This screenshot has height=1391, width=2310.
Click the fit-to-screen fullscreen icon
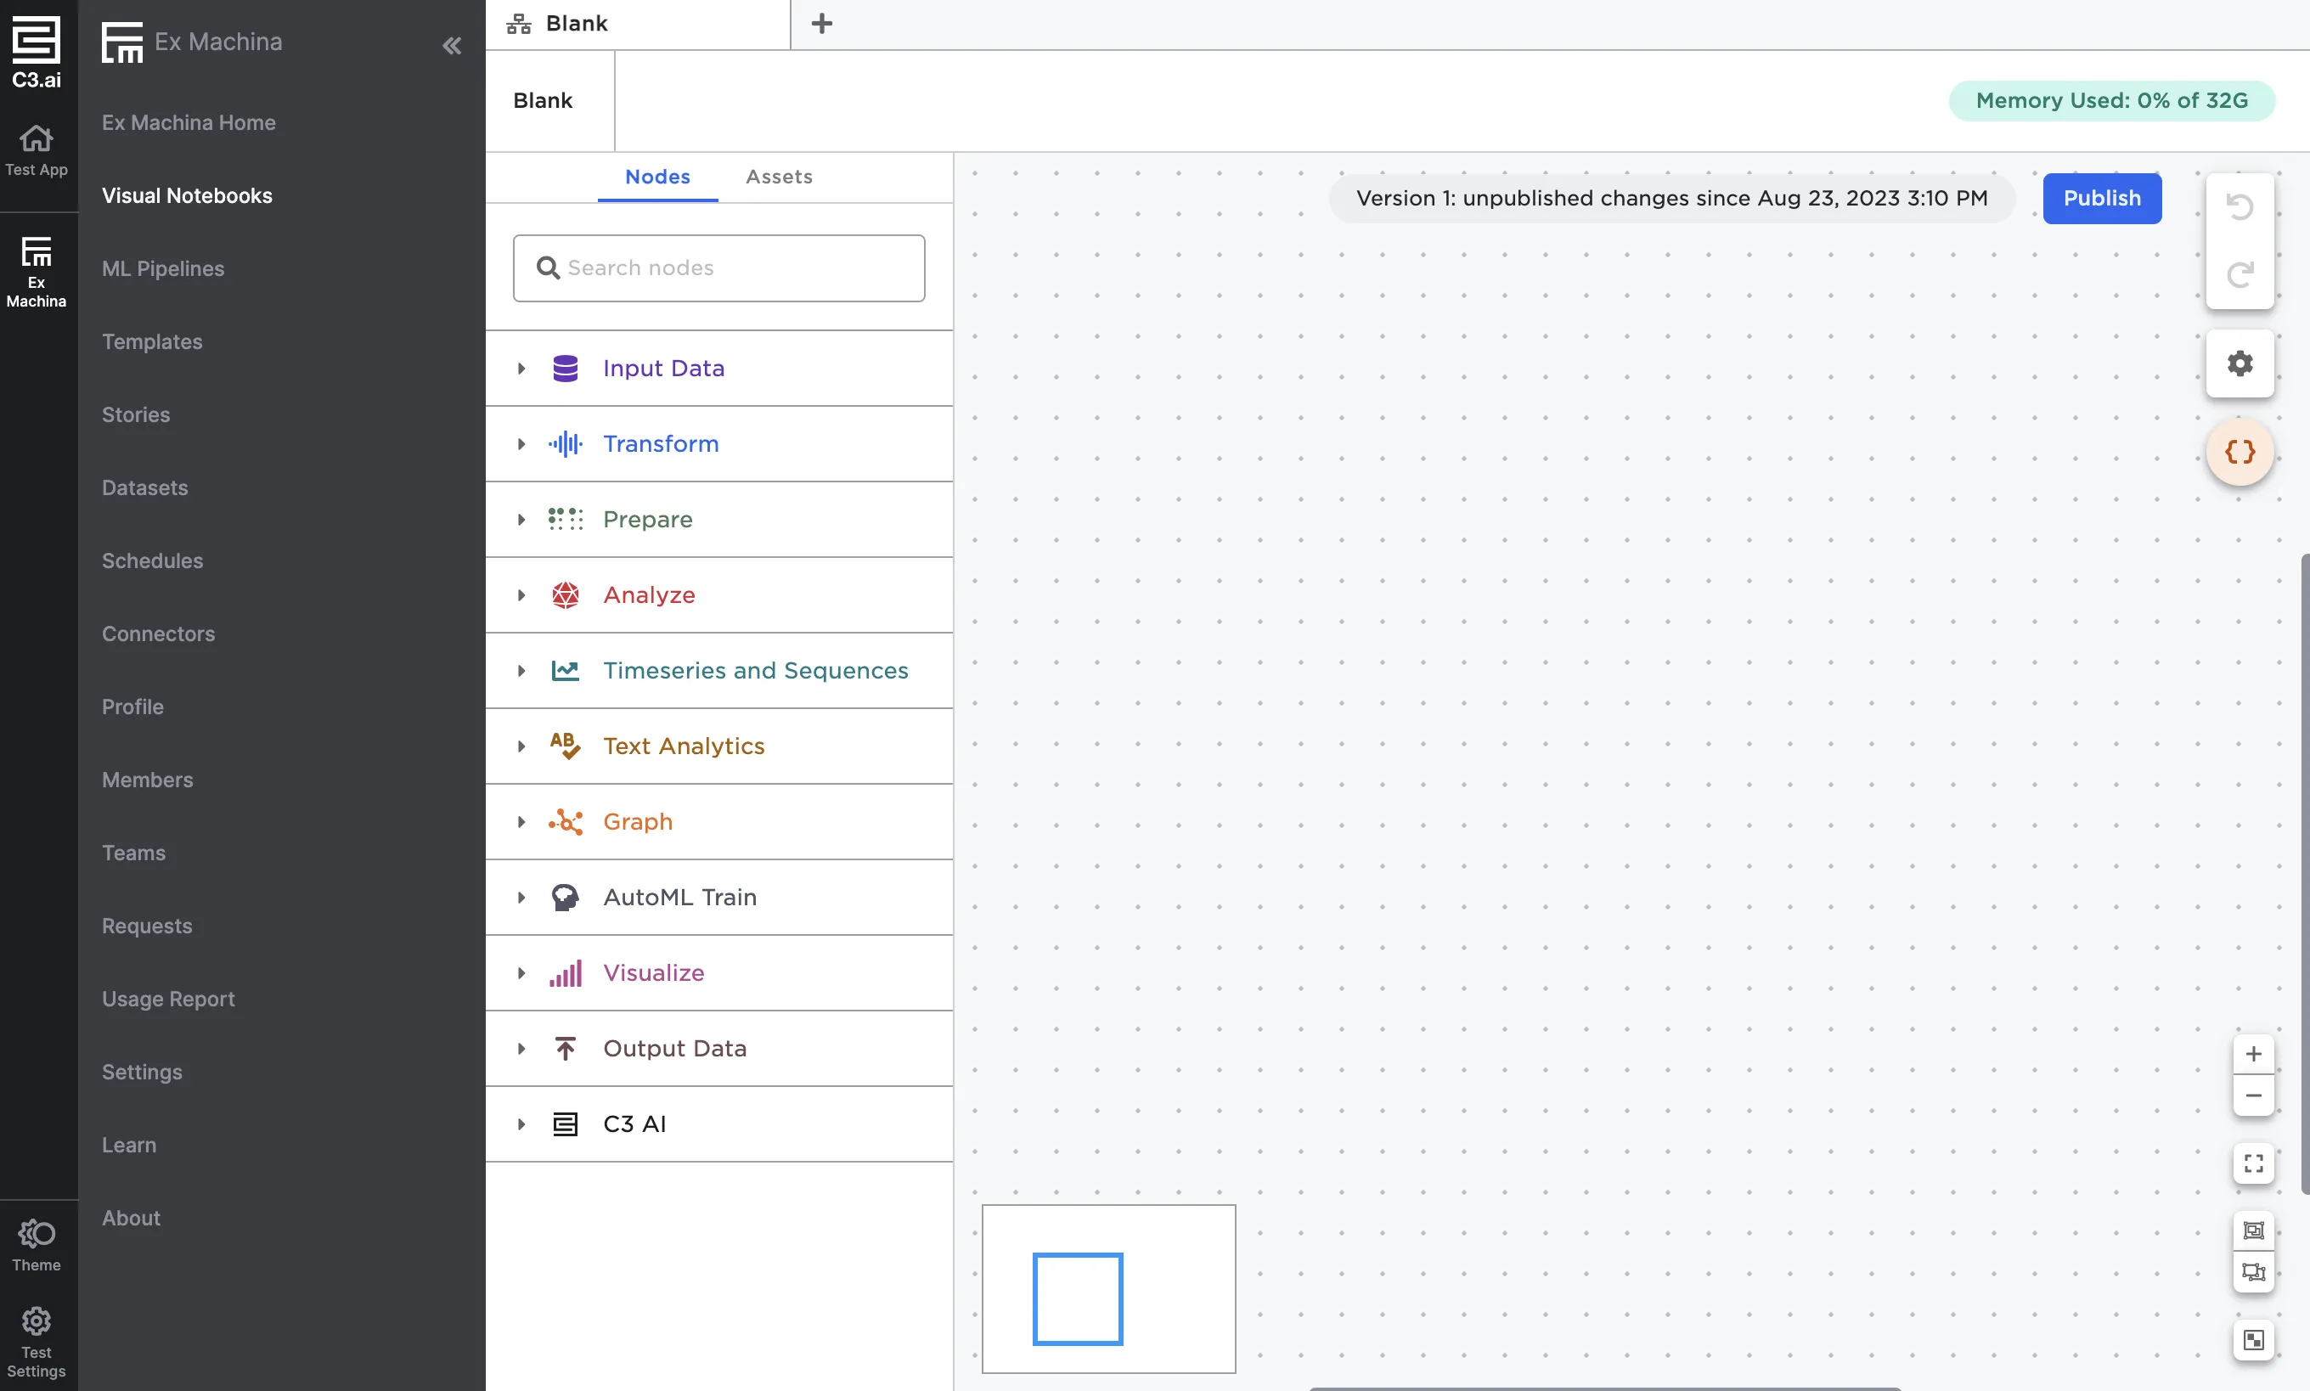click(2253, 1163)
